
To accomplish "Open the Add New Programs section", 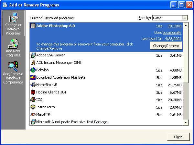I will click(13, 48).
